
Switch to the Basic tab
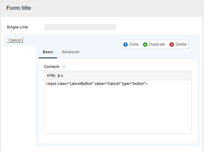coord(48,52)
